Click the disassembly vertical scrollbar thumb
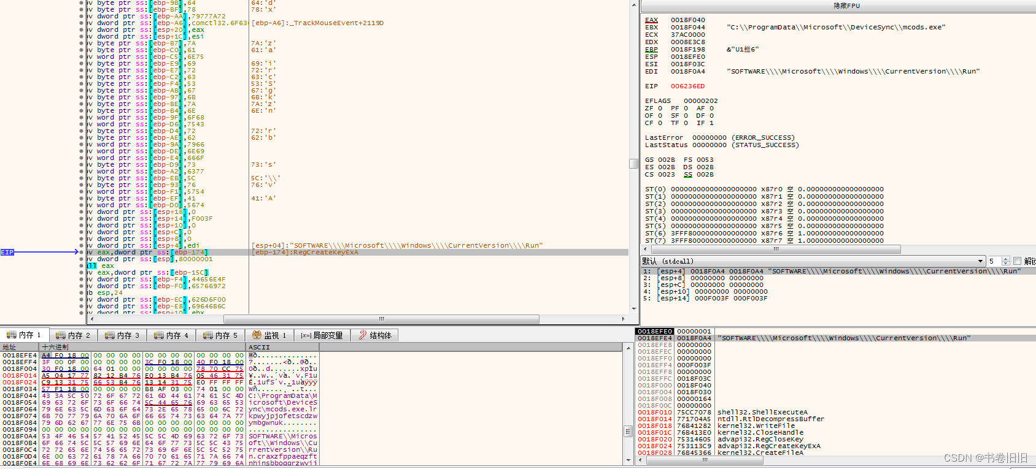The image size is (1036, 469). (633, 164)
